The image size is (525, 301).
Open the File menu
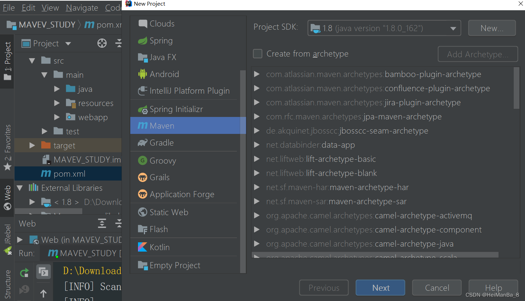tap(9, 8)
